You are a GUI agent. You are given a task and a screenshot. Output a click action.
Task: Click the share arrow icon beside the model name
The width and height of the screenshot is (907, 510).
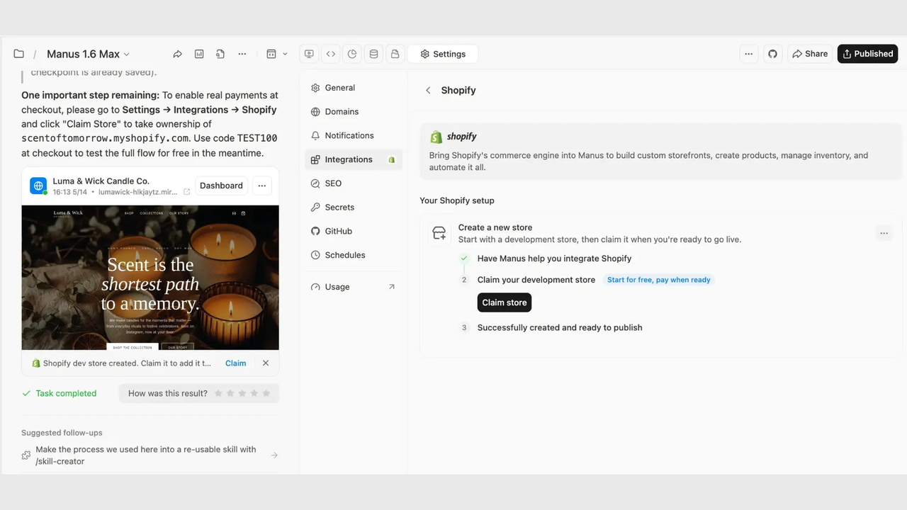click(x=178, y=54)
